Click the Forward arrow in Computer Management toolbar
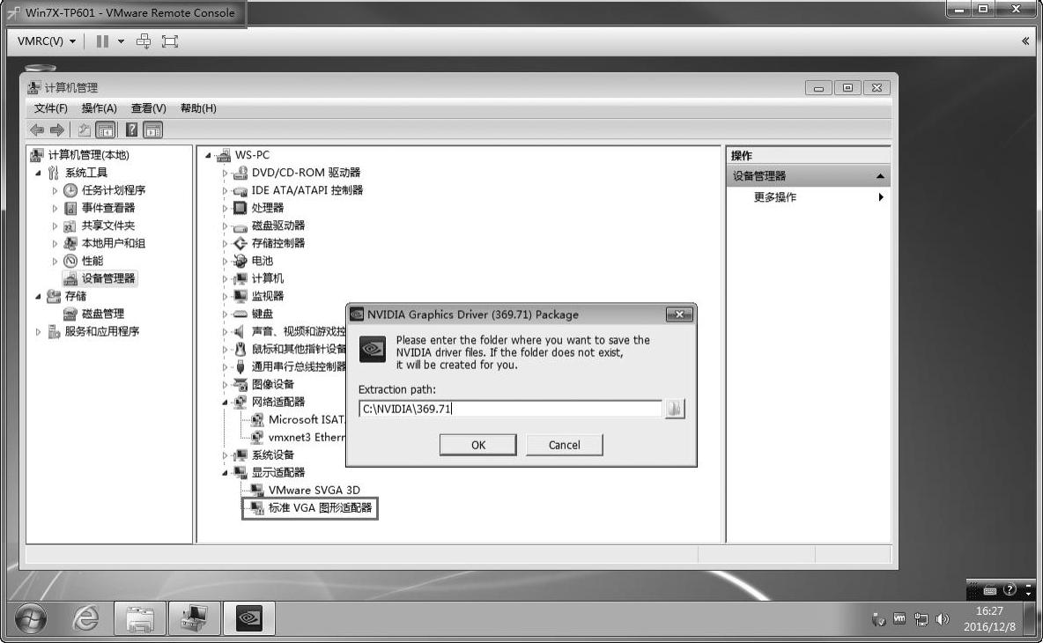1043x643 pixels. tap(57, 130)
